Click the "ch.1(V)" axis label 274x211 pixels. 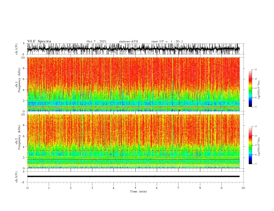(x=17, y=49)
